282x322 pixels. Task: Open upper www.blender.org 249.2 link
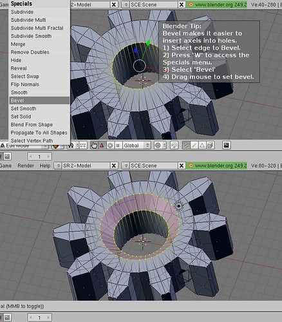pyautogui.click(x=217, y=5)
